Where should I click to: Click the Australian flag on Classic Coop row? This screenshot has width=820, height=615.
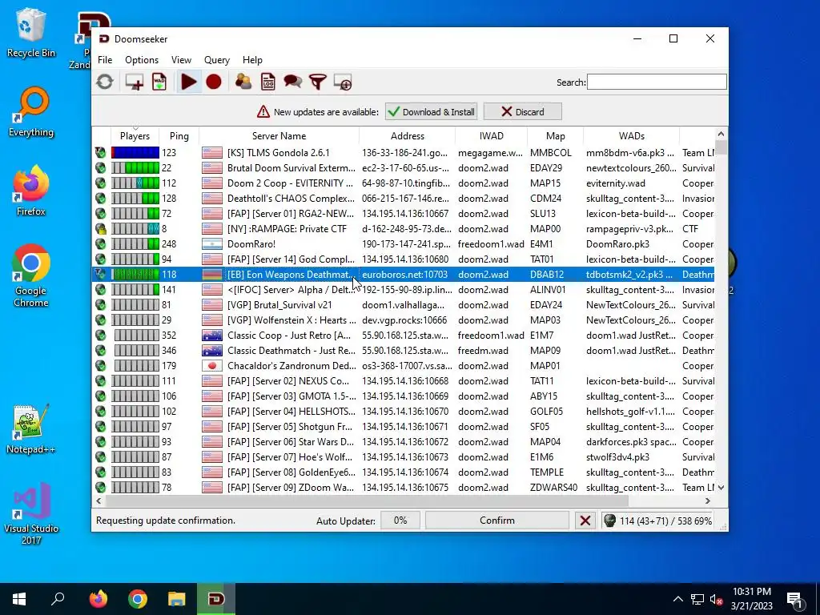[212, 336]
